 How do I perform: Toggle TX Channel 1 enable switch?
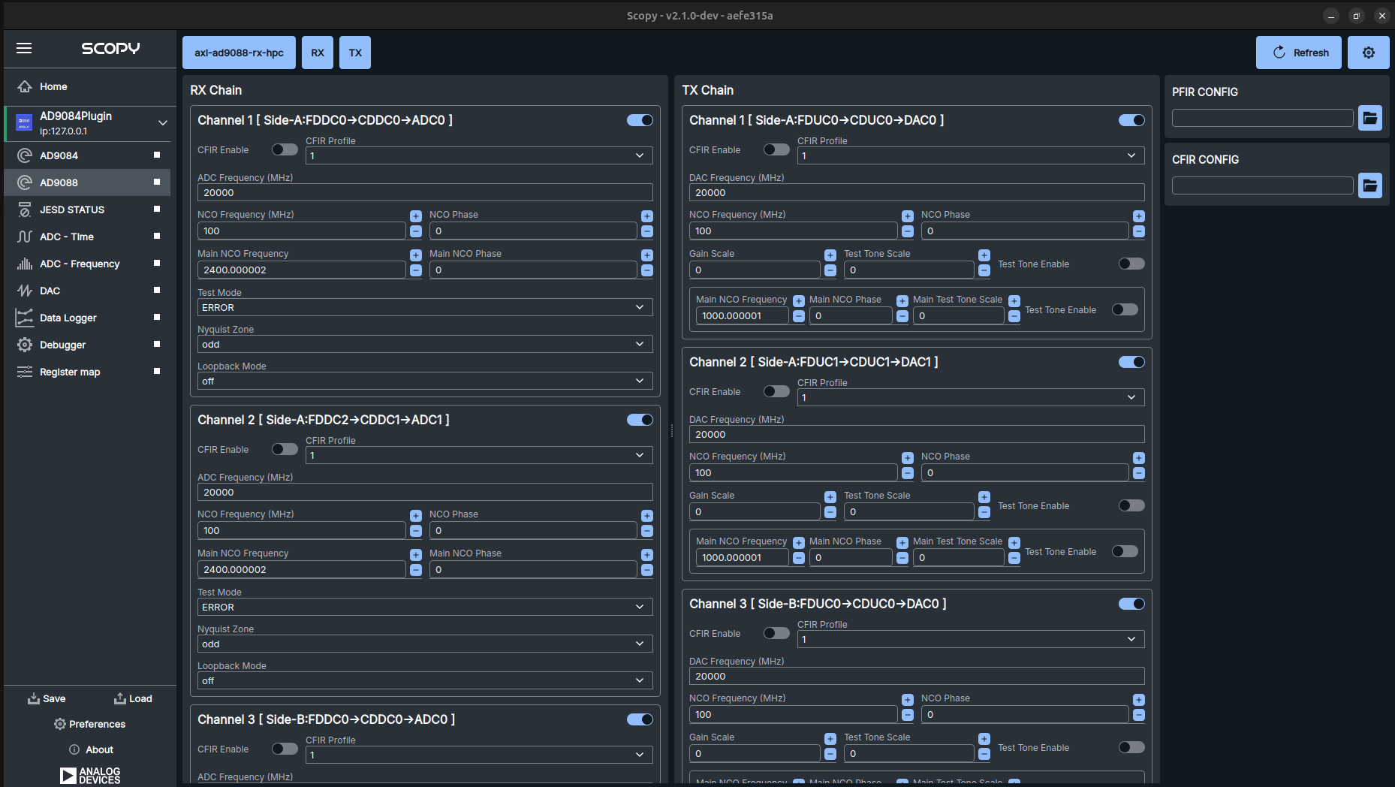pyautogui.click(x=1131, y=120)
